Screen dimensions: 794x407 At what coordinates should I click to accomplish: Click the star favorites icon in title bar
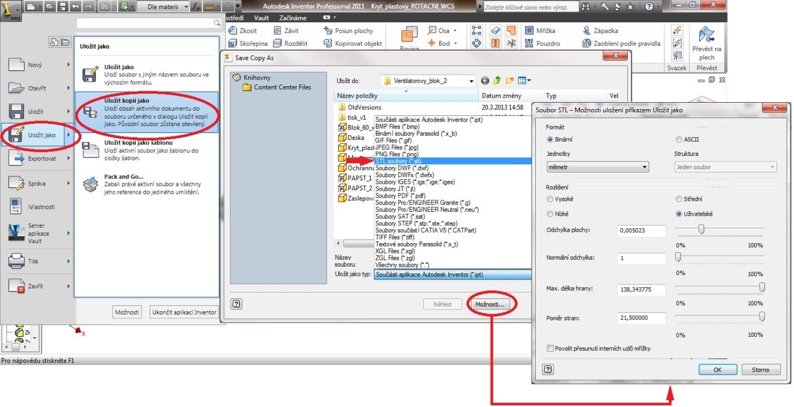point(630,7)
